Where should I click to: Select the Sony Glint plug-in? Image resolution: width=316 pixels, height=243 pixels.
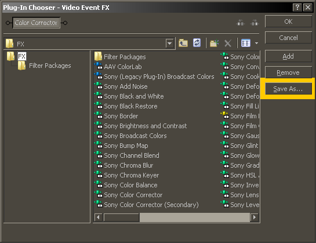click(x=239, y=146)
